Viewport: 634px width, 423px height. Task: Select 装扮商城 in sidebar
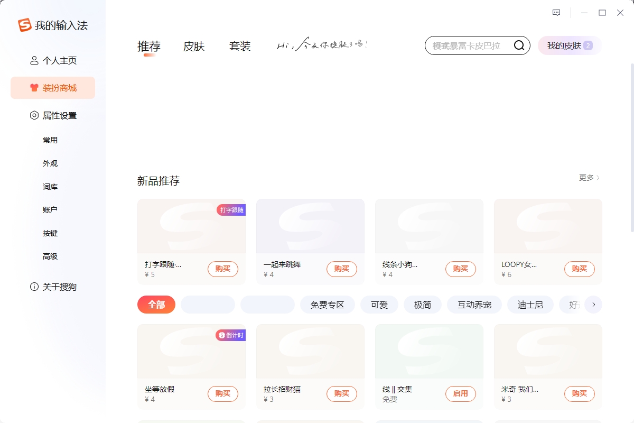[x=53, y=88]
